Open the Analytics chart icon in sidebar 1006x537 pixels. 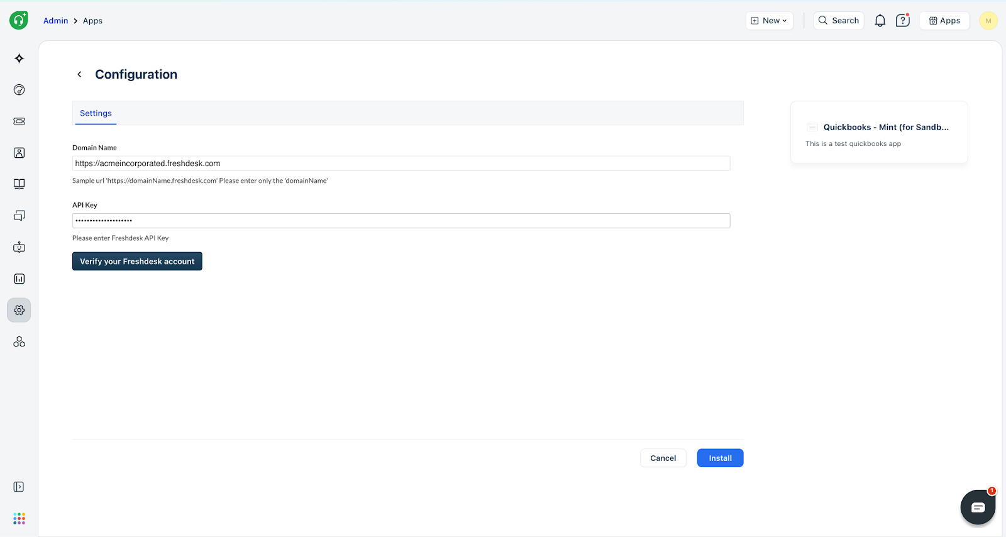click(x=19, y=279)
